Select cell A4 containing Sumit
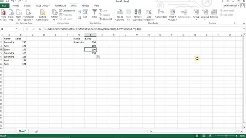246x138 pixels. tap(9, 49)
